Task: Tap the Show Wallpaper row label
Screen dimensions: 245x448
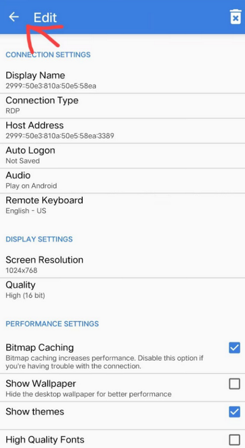Action: [x=41, y=384]
